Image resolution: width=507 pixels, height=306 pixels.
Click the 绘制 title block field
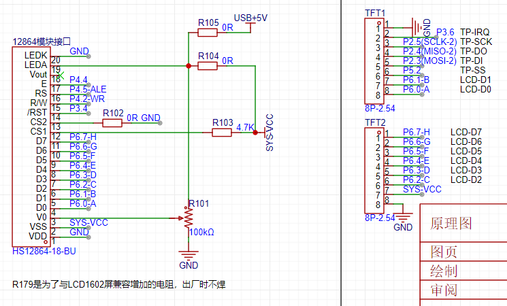point(443,271)
